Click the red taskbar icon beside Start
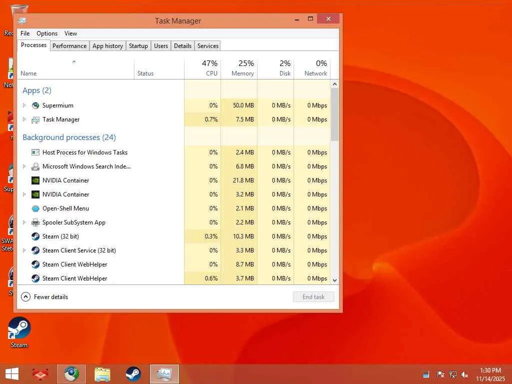The width and height of the screenshot is (512, 384). (40, 374)
